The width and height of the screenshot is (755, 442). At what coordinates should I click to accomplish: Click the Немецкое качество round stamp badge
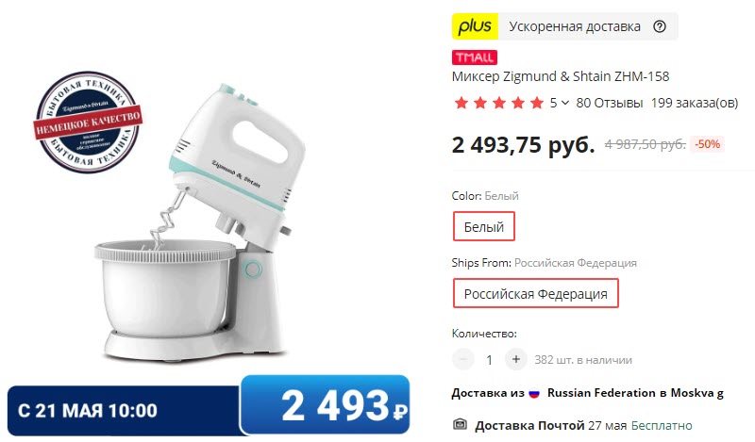click(88, 123)
